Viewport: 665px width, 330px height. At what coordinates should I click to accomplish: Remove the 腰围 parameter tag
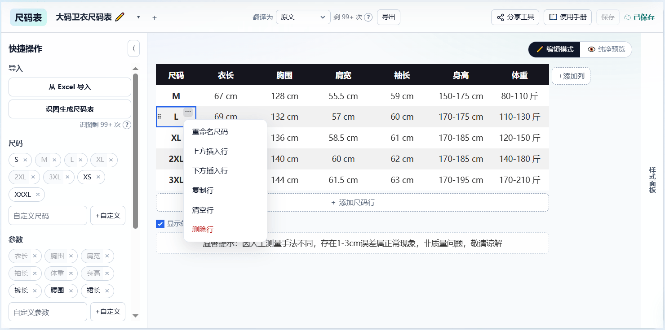click(71, 291)
